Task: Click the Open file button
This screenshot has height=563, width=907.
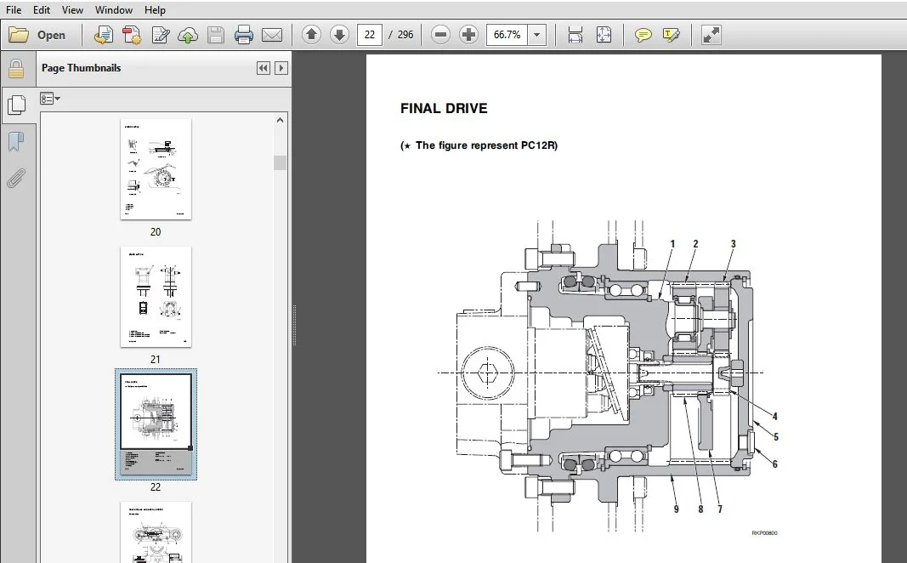Action: [x=37, y=35]
